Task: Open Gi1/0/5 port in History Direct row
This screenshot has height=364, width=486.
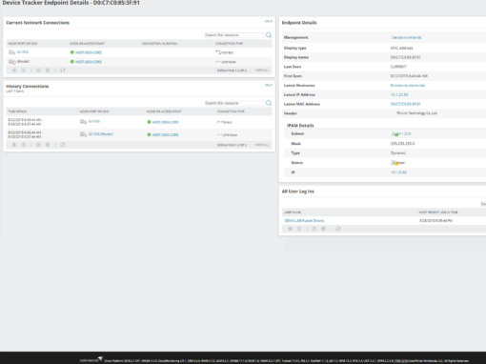Action: (94, 121)
